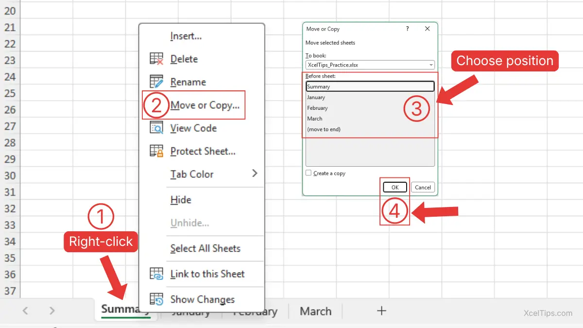Click the Protect Sheet lock icon

[156, 151]
